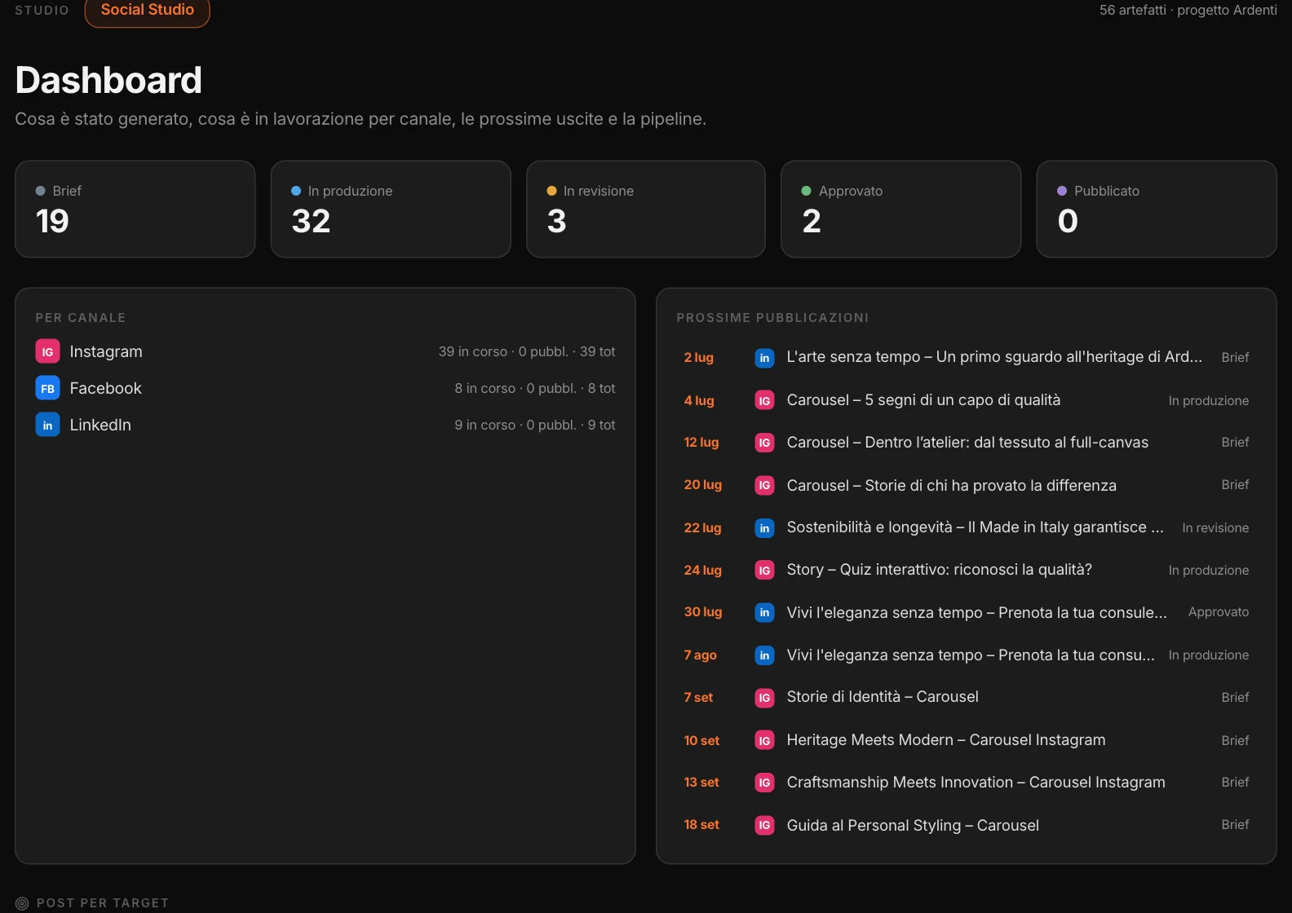The image size is (1292, 913).
Task: Select the Brief status card showing 19
Action: tap(135, 209)
